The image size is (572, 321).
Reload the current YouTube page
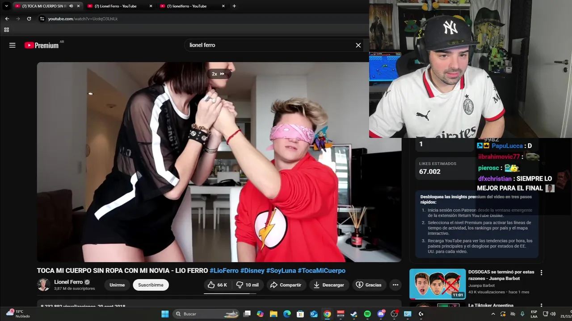pos(29,19)
